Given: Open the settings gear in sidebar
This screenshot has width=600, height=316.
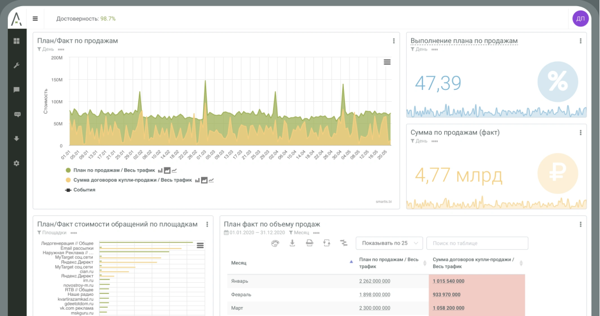Looking at the screenshot, I should click(16, 163).
